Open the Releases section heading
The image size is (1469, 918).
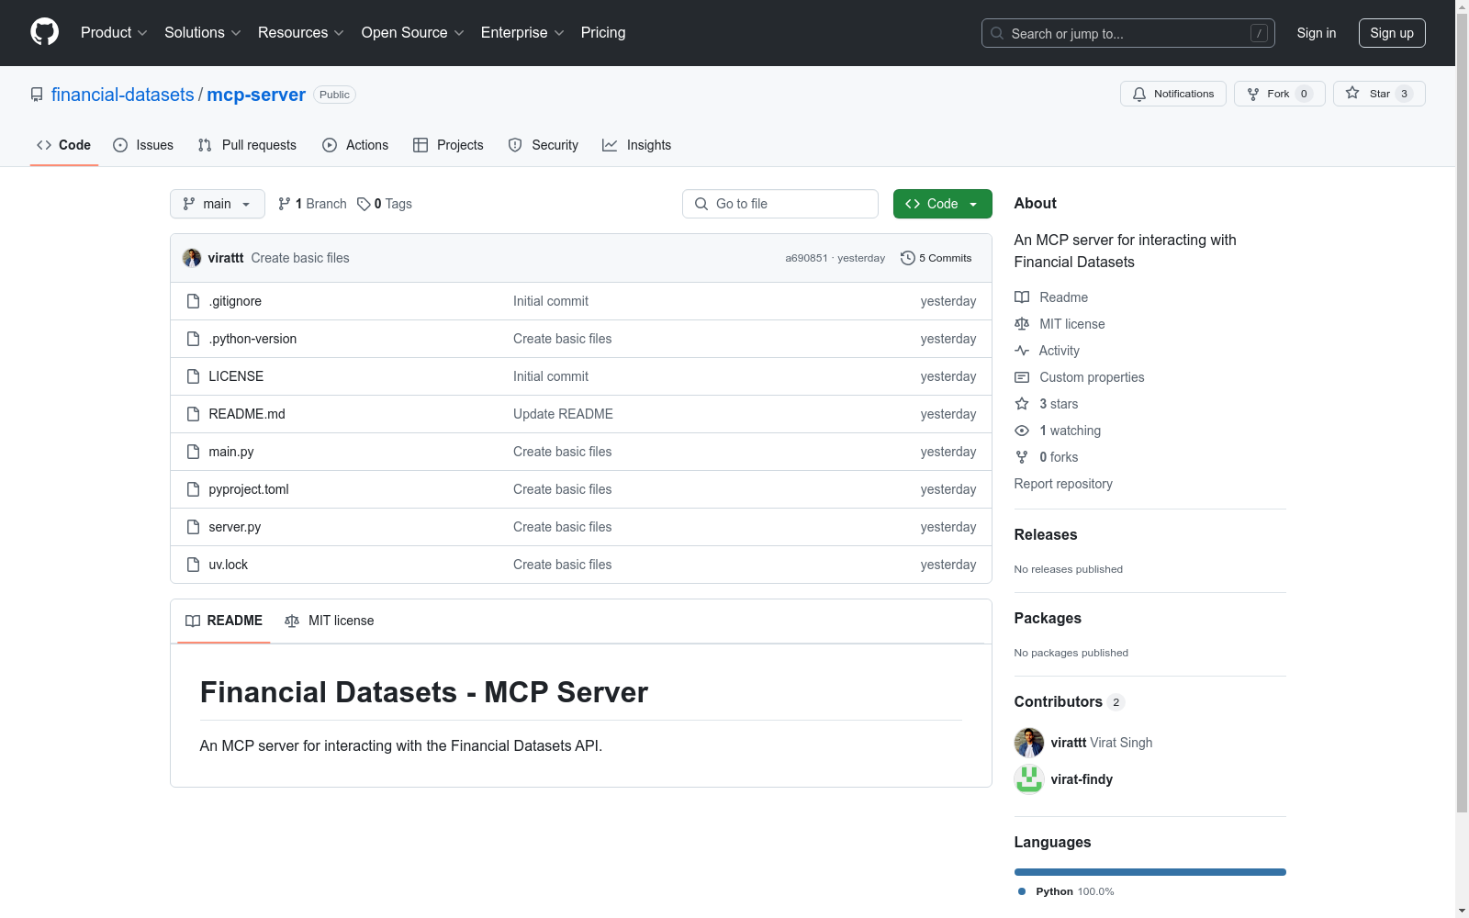[1046, 534]
